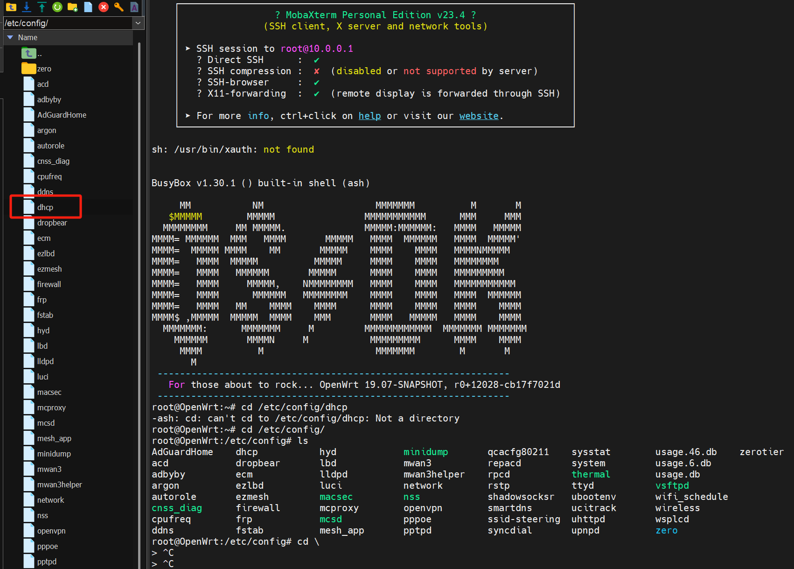This screenshot has width=794, height=569.
Task: Click the purple letter A file icon
Action: (134, 7)
